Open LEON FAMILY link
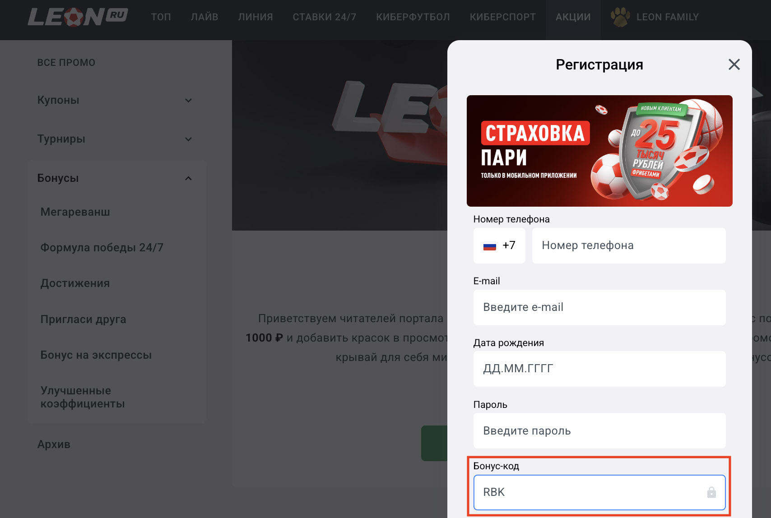771x518 pixels. click(x=668, y=17)
